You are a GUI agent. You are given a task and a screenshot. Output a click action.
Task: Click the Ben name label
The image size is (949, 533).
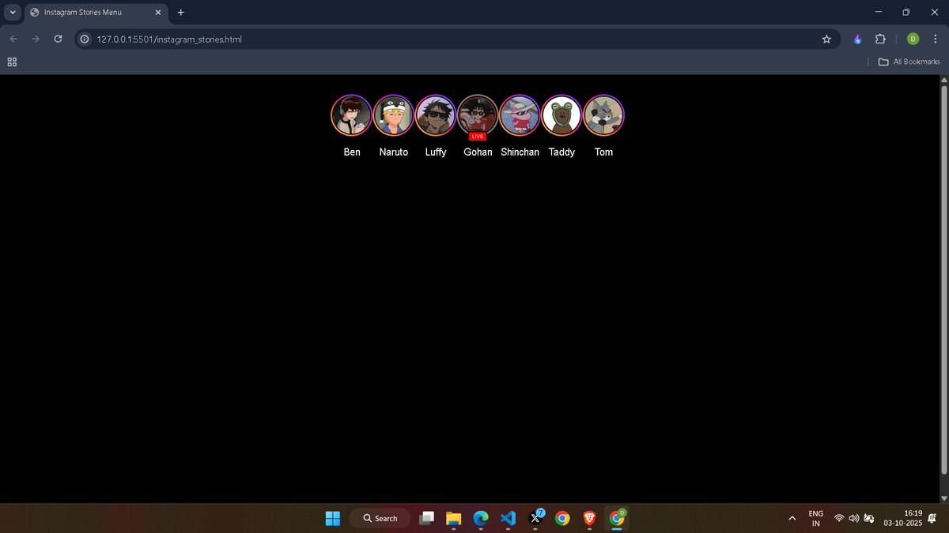pyautogui.click(x=352, y=152)
